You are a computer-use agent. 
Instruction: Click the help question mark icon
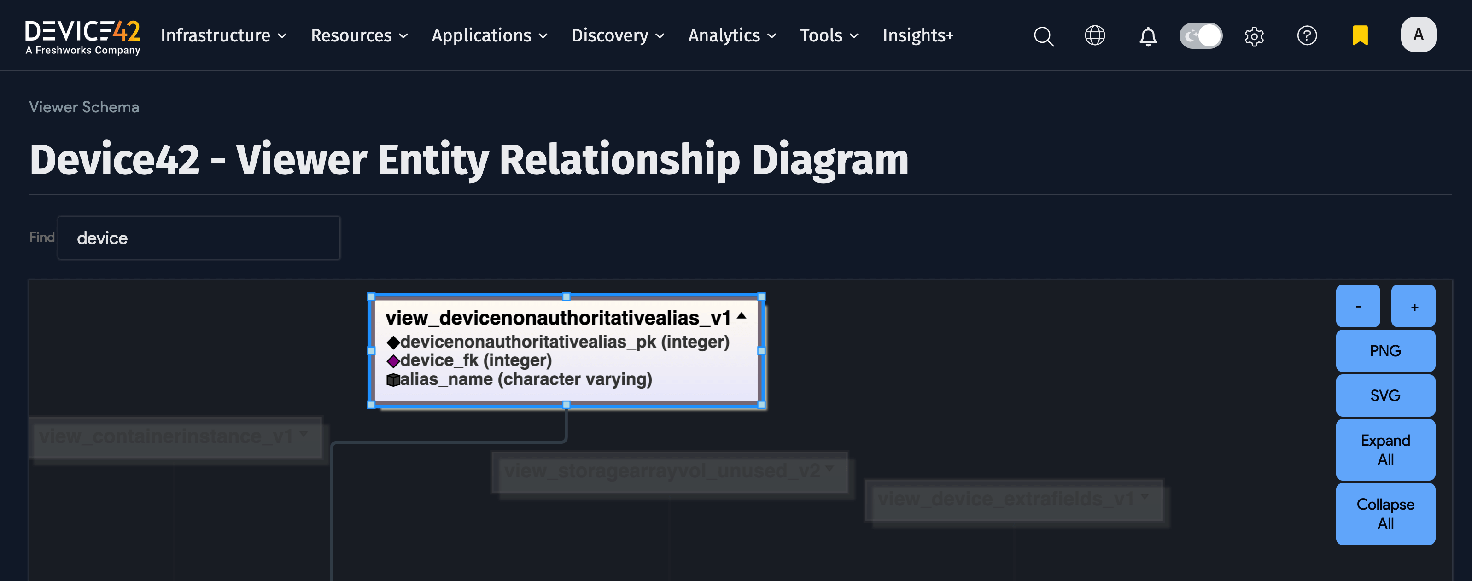point(1306,35)
